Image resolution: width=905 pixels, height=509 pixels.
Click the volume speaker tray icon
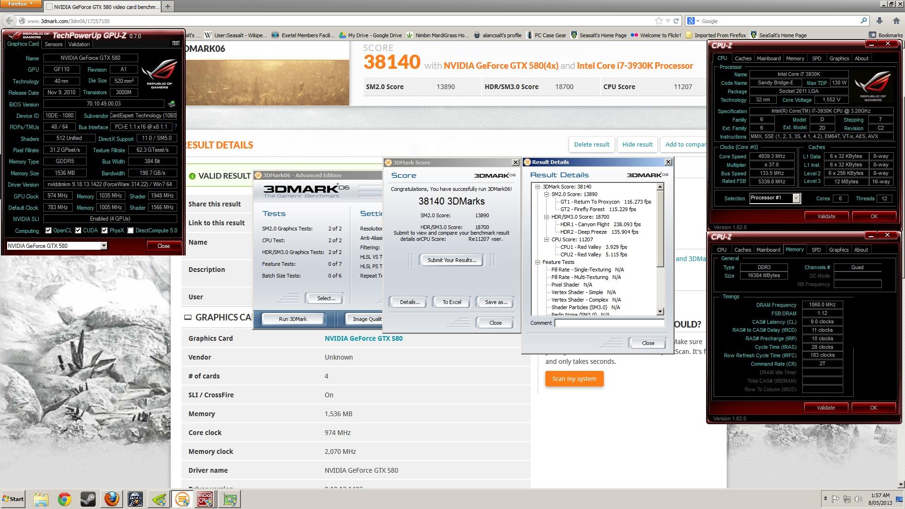tap(858, 499)
